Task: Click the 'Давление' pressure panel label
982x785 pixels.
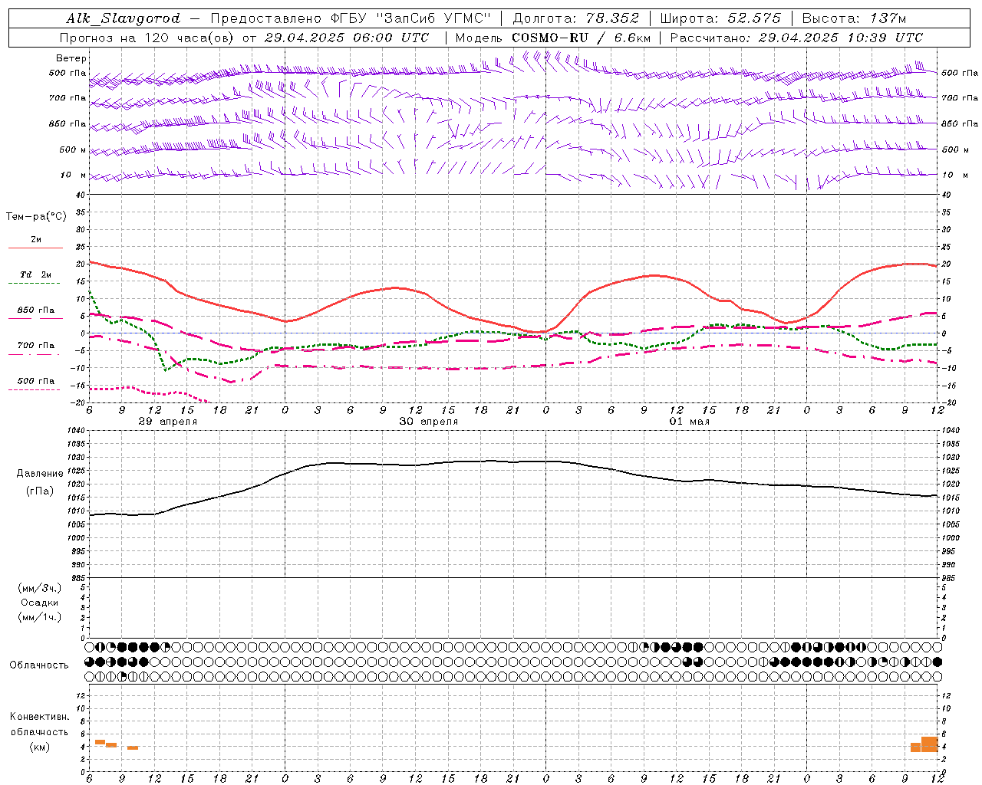Action: coord(40,474)
